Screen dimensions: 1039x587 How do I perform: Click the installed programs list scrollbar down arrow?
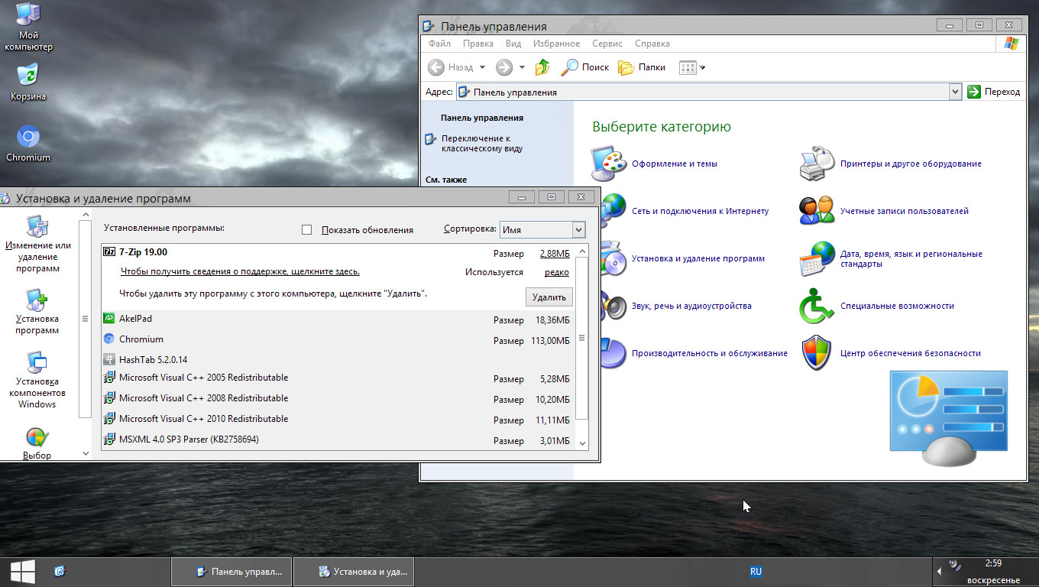pyautogui.click(x=582, y=443)
